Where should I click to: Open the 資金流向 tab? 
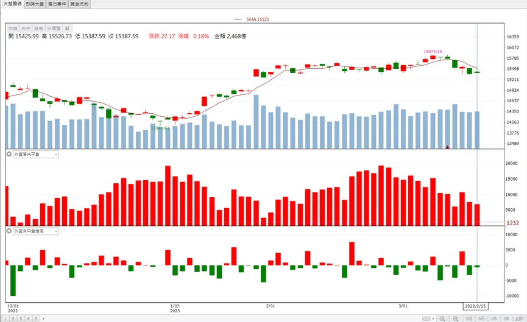point(79,4)
